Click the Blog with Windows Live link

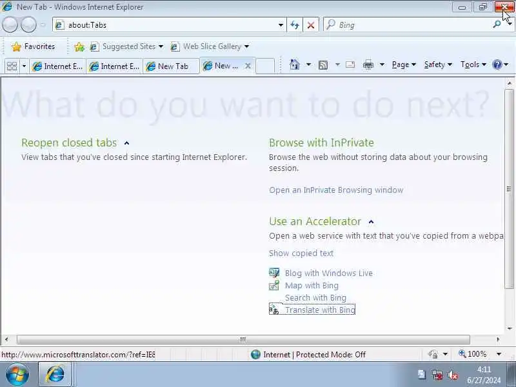point(329,273)
